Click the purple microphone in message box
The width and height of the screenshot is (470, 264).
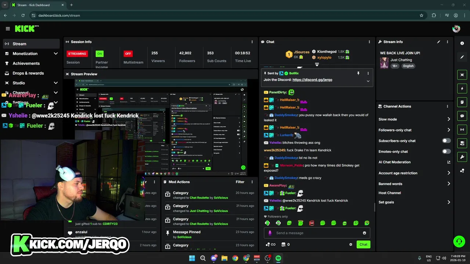pos(270,233)
